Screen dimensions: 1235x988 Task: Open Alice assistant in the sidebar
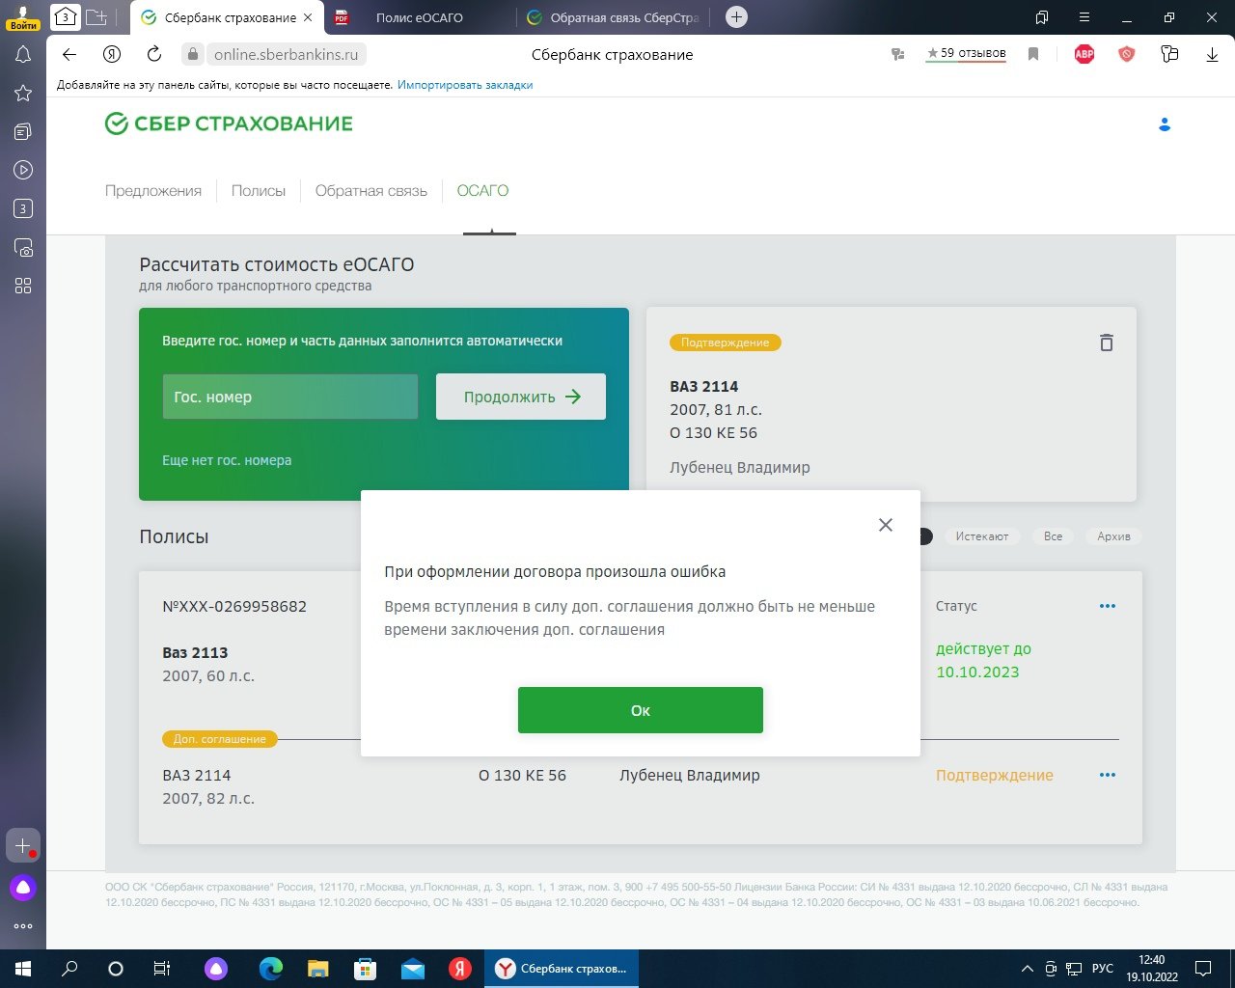pyautogui.click(x=23, y=888)
